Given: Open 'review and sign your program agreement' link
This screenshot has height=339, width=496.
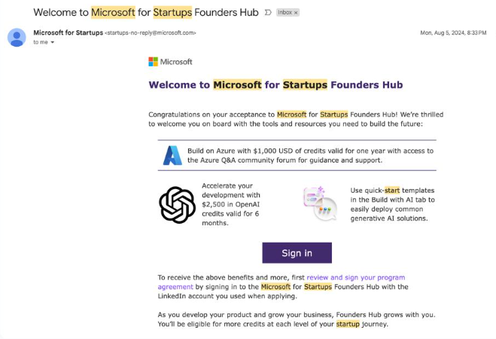Looking at the screenshot, I should click(x=281, y=282).
